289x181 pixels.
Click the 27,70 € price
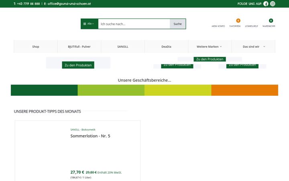click(77, 172)
